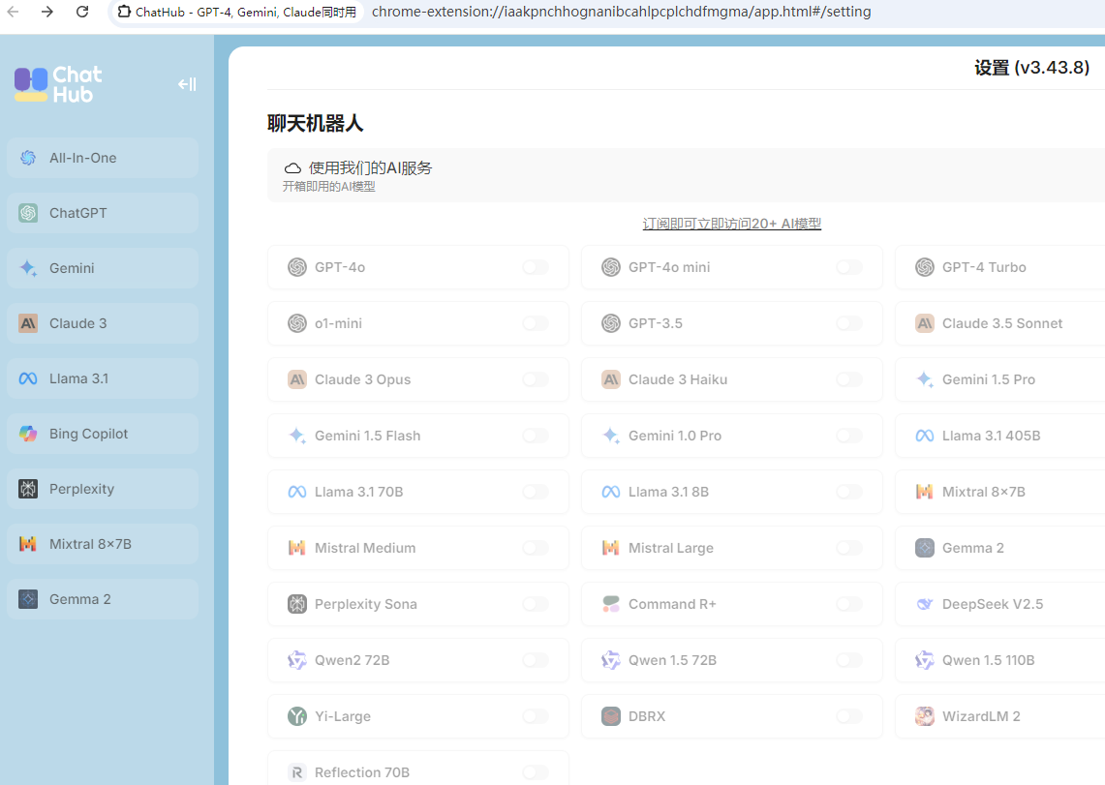
Task: Turn on the Llama 3.1 8B toggle
Action: 848,492
